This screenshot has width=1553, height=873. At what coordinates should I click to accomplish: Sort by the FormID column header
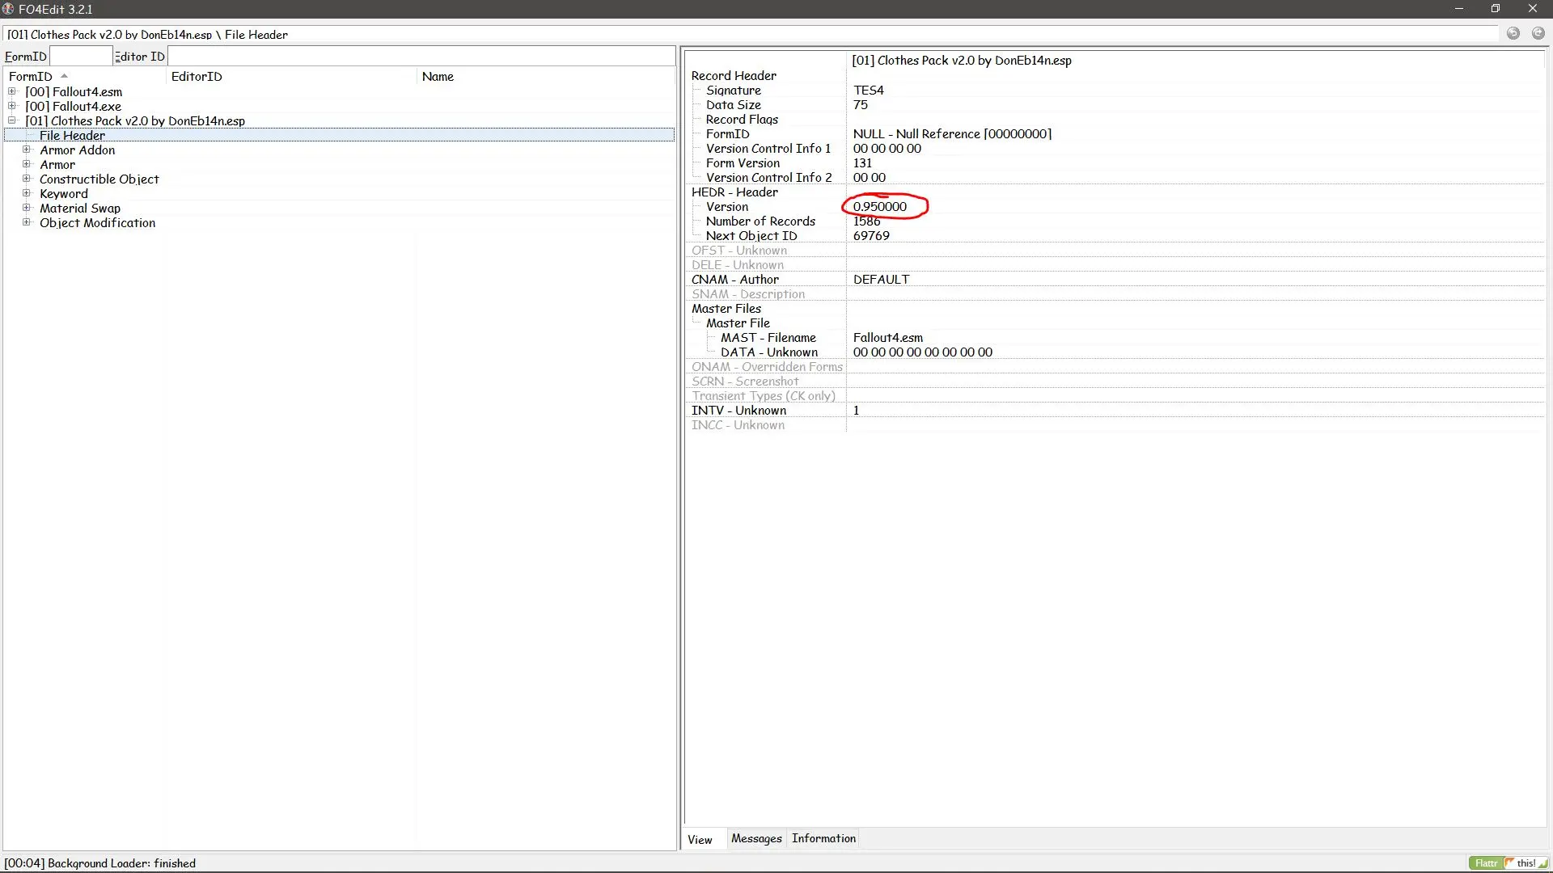(x=85, y=76)
